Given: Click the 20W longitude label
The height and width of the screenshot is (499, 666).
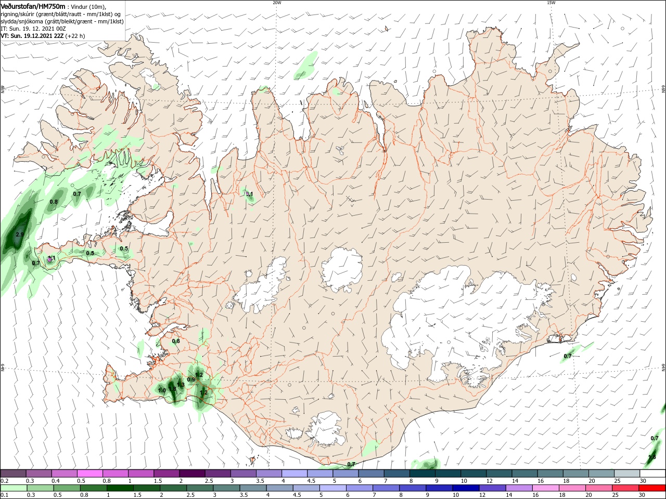Looking at the screenshot, I should pyautogui.click(x=277, y=3).
